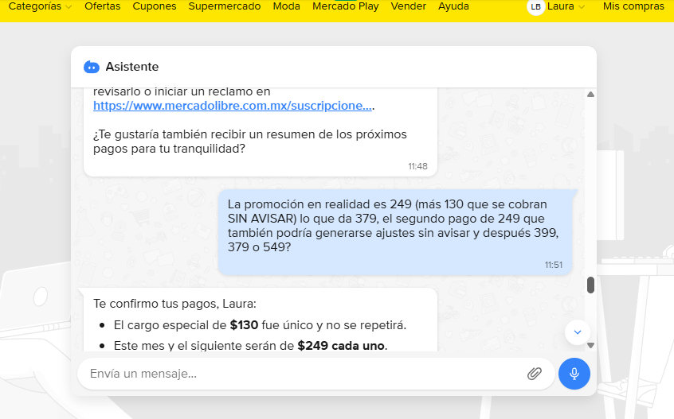
Task: Click the chat scrollbar up arrow
Action: click(x=590, y=95)
